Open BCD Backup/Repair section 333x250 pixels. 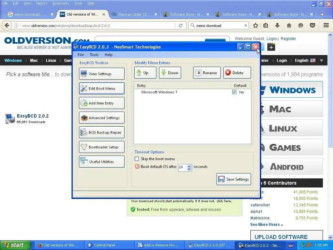[102, 132]
